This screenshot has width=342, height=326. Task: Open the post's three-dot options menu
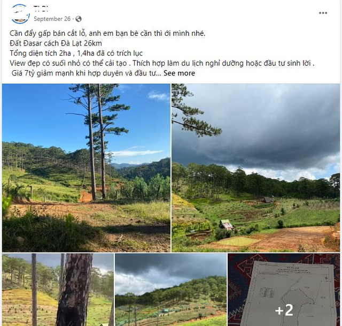tap(323, 13)
